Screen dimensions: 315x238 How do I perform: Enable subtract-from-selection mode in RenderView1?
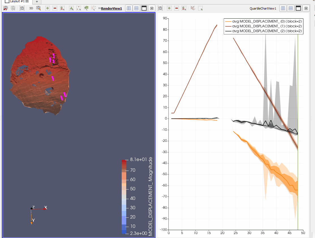click(55, 8)
